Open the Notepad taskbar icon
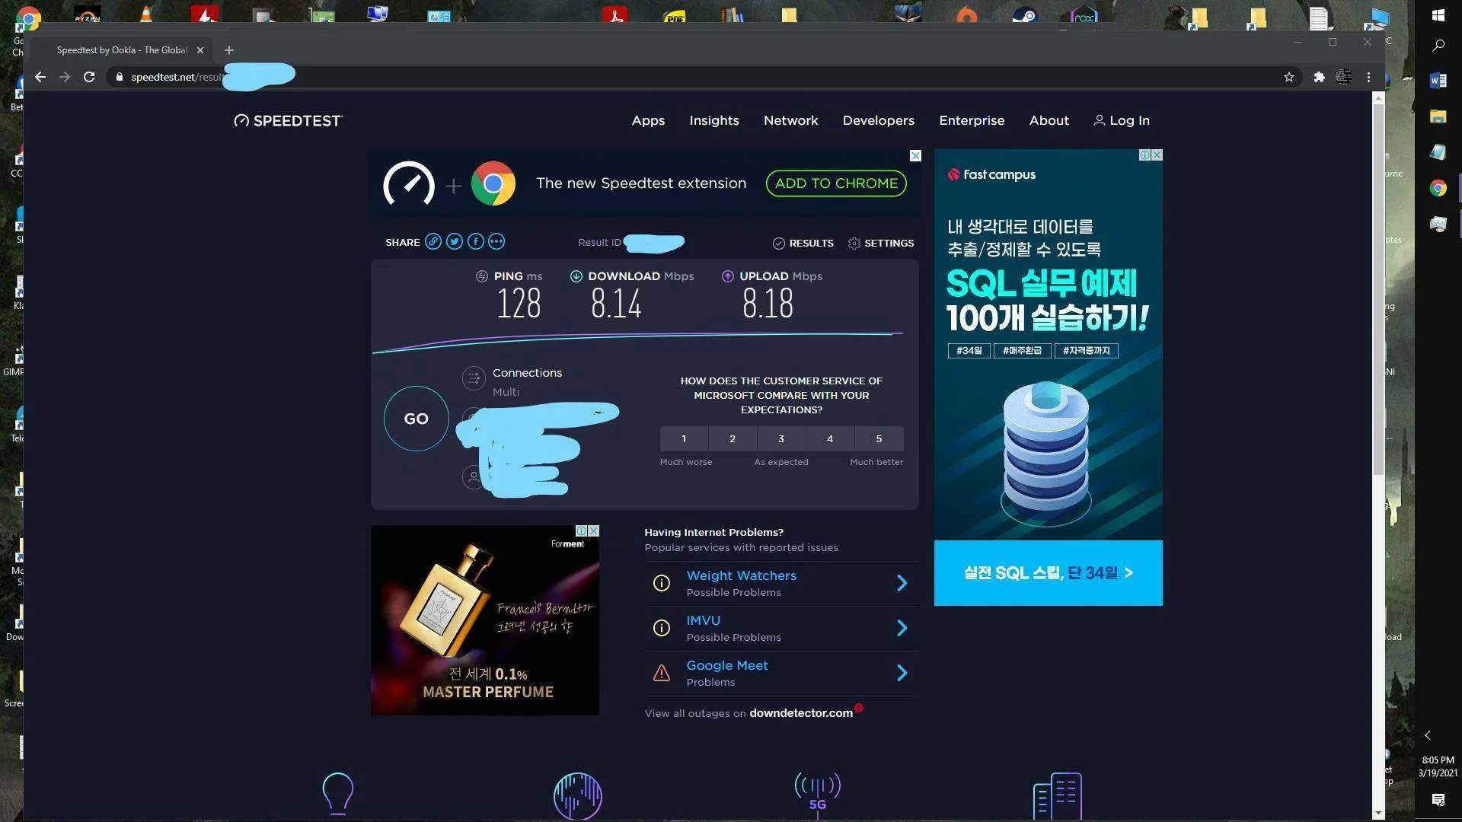This screenshot has height=822, width=1462. point(1438,151)
